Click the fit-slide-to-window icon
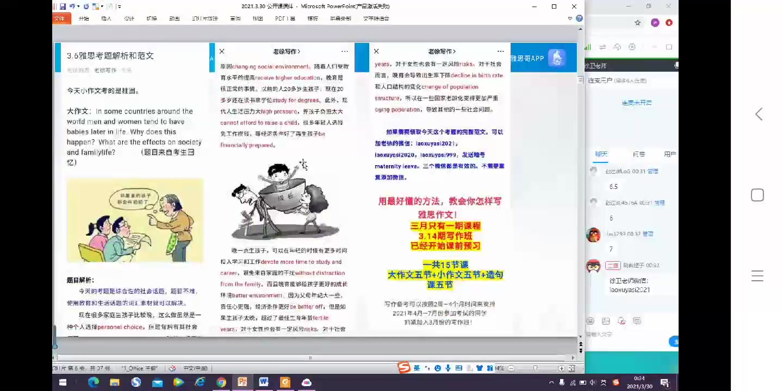Viewport: 783px width, 391px height. (x=571, y=368)
